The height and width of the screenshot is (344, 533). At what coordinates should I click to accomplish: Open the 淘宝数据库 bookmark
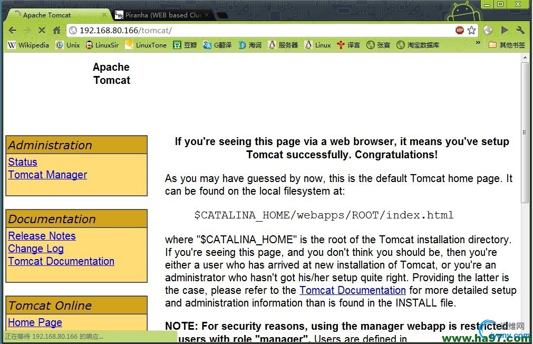tap(418, 45)
